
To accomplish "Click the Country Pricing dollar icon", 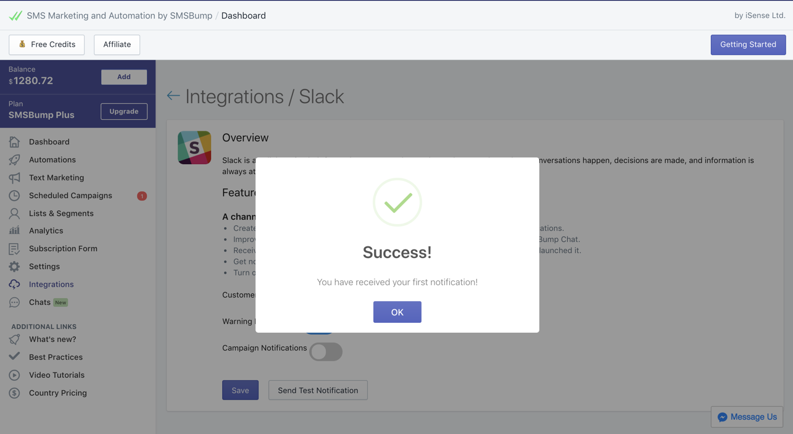I will (14, 393).
